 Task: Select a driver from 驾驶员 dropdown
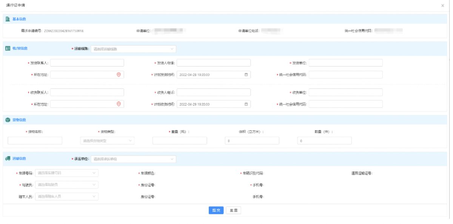pyautogui.click(x=67, y=185)
